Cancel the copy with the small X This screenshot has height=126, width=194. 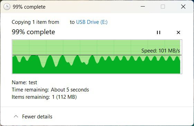178,32
